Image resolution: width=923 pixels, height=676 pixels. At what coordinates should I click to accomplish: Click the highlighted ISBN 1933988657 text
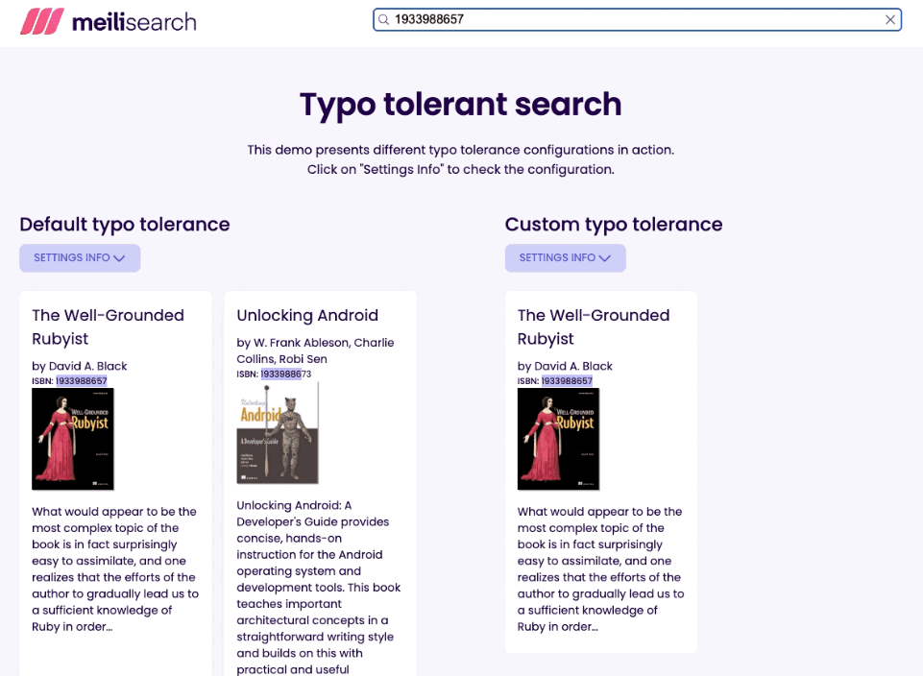click(x=83, y=380)
